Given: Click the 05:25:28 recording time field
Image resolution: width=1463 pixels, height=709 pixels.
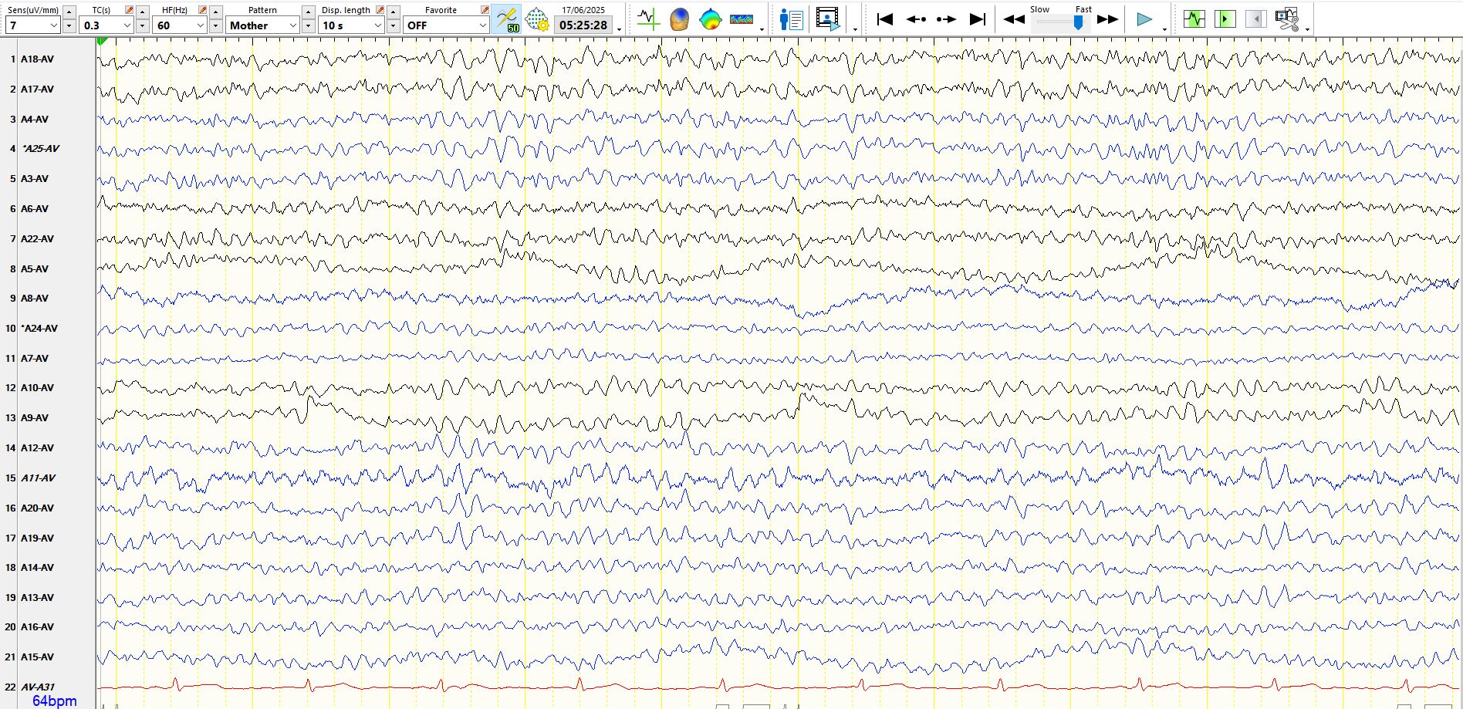Looking at the screenshot, I should (583, 25).
